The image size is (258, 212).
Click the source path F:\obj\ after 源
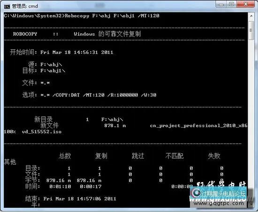click(51, 65)
